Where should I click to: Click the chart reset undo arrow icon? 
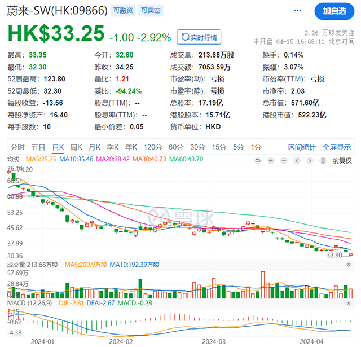pos(258,160)
